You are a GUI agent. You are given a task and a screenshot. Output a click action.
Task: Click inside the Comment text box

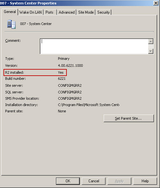click(x=94, y=46)
